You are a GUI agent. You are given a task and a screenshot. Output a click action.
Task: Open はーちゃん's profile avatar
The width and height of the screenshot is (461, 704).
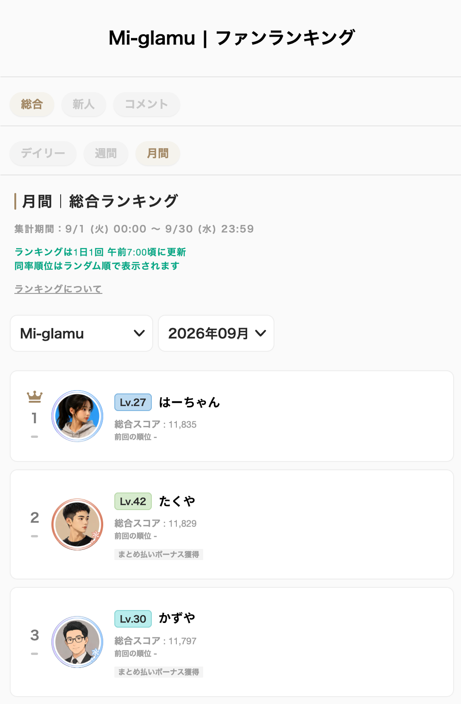tap(77, 416)
